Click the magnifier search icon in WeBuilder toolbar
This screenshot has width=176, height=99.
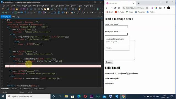pos(31,9)
